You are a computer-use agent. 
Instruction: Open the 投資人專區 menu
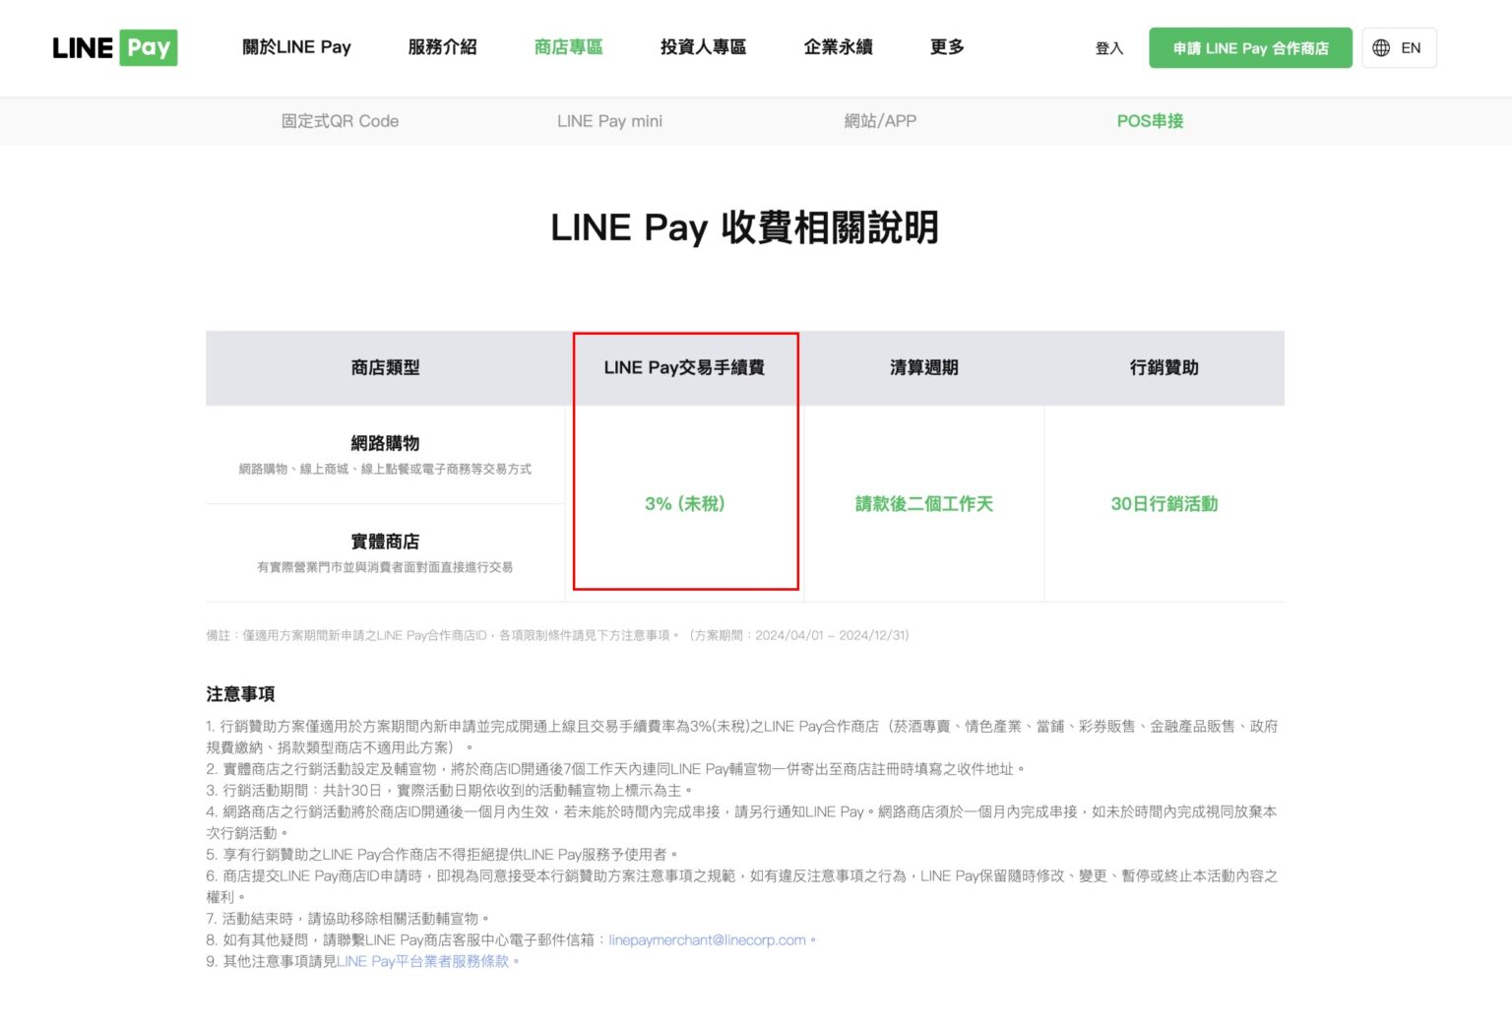coord(702,47)
